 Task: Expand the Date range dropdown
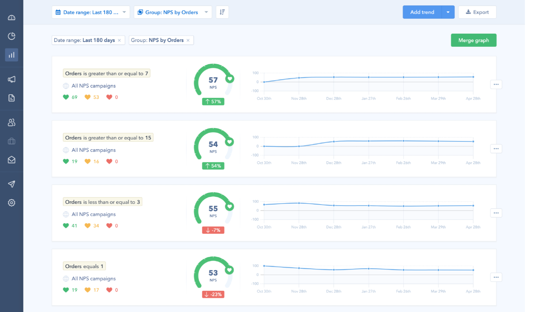point(91,12)
